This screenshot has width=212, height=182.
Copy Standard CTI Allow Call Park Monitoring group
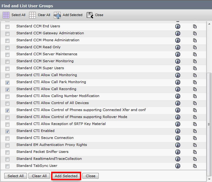click(x=195, y=82)
